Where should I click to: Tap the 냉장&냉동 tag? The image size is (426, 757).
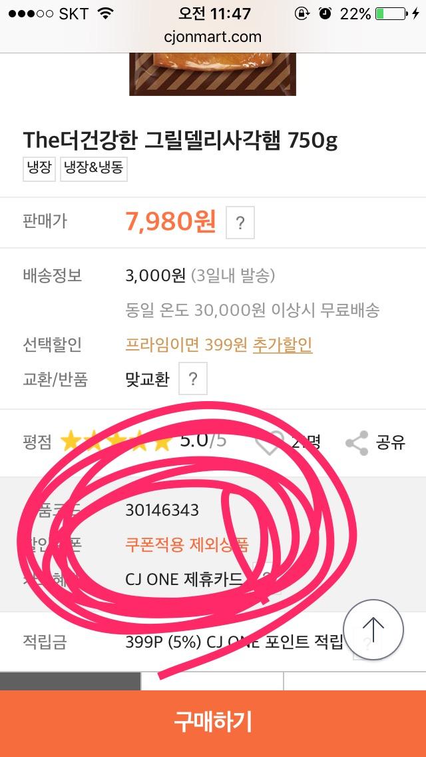click(x=94, y=169)
